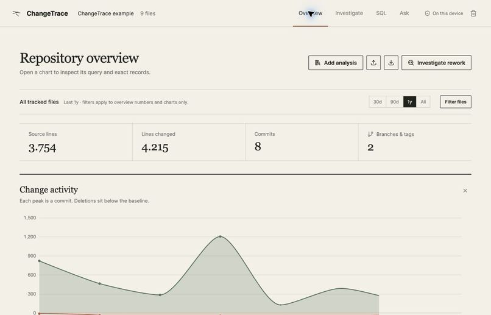Open the Source lines 3,754 card
The width and height of the screenshot is (491, 315).
click(x=76, y=142)
